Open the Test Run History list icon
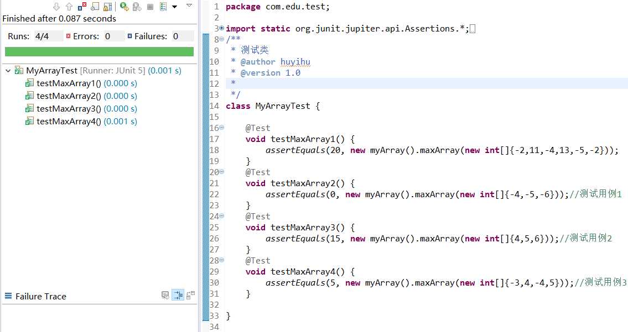This screenshot has width=628, height=332. (x=163, y=7)
